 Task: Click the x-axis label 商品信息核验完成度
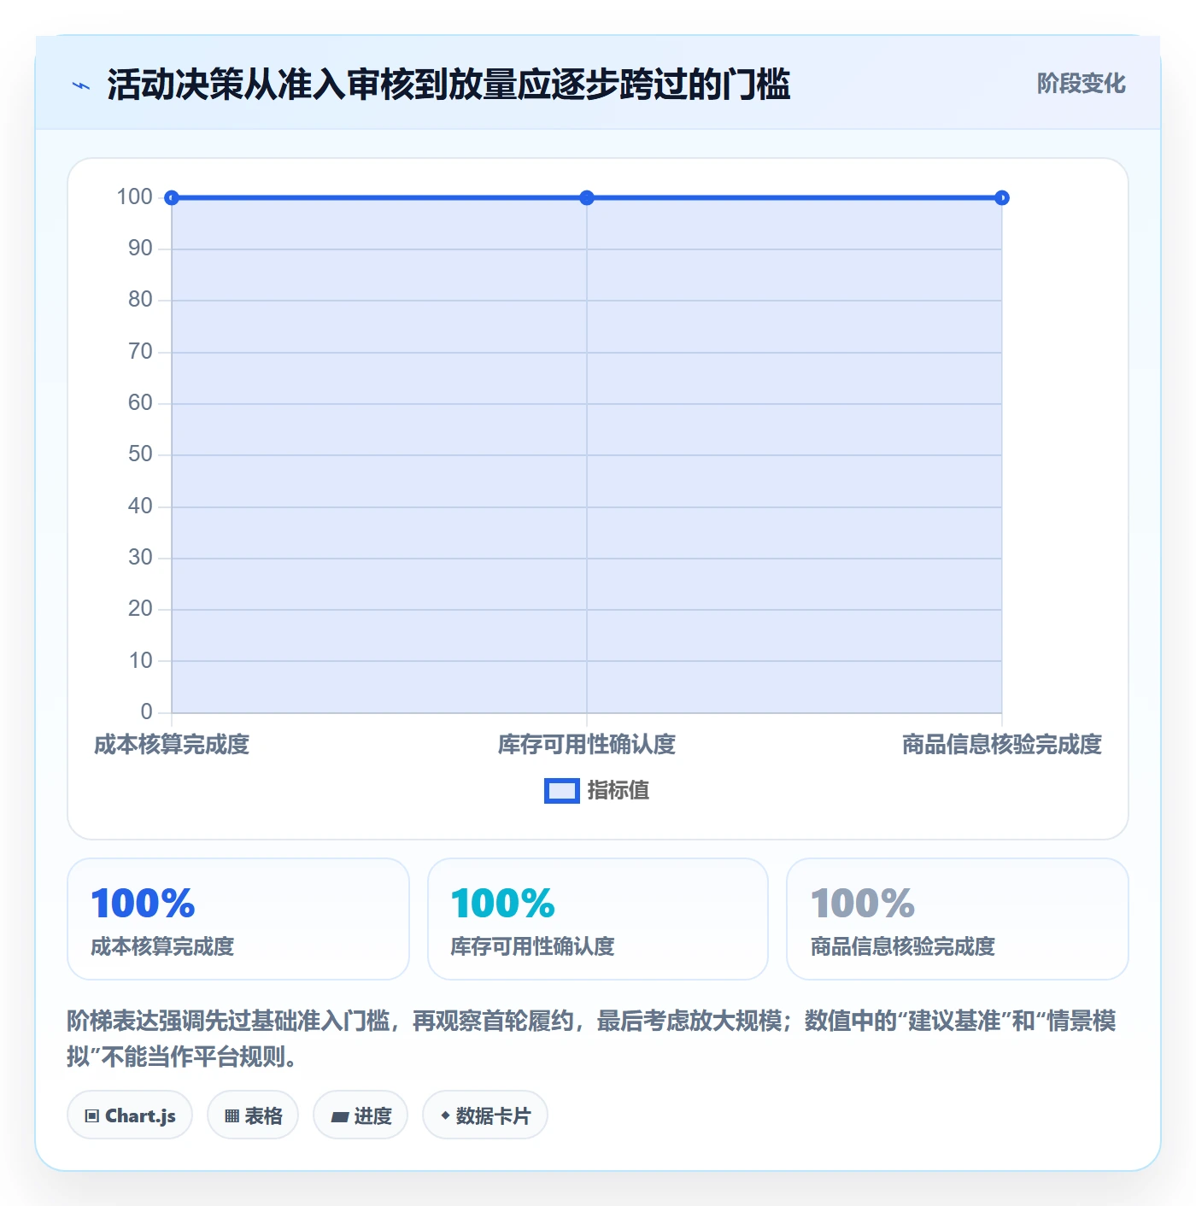tap(1002, 745)
